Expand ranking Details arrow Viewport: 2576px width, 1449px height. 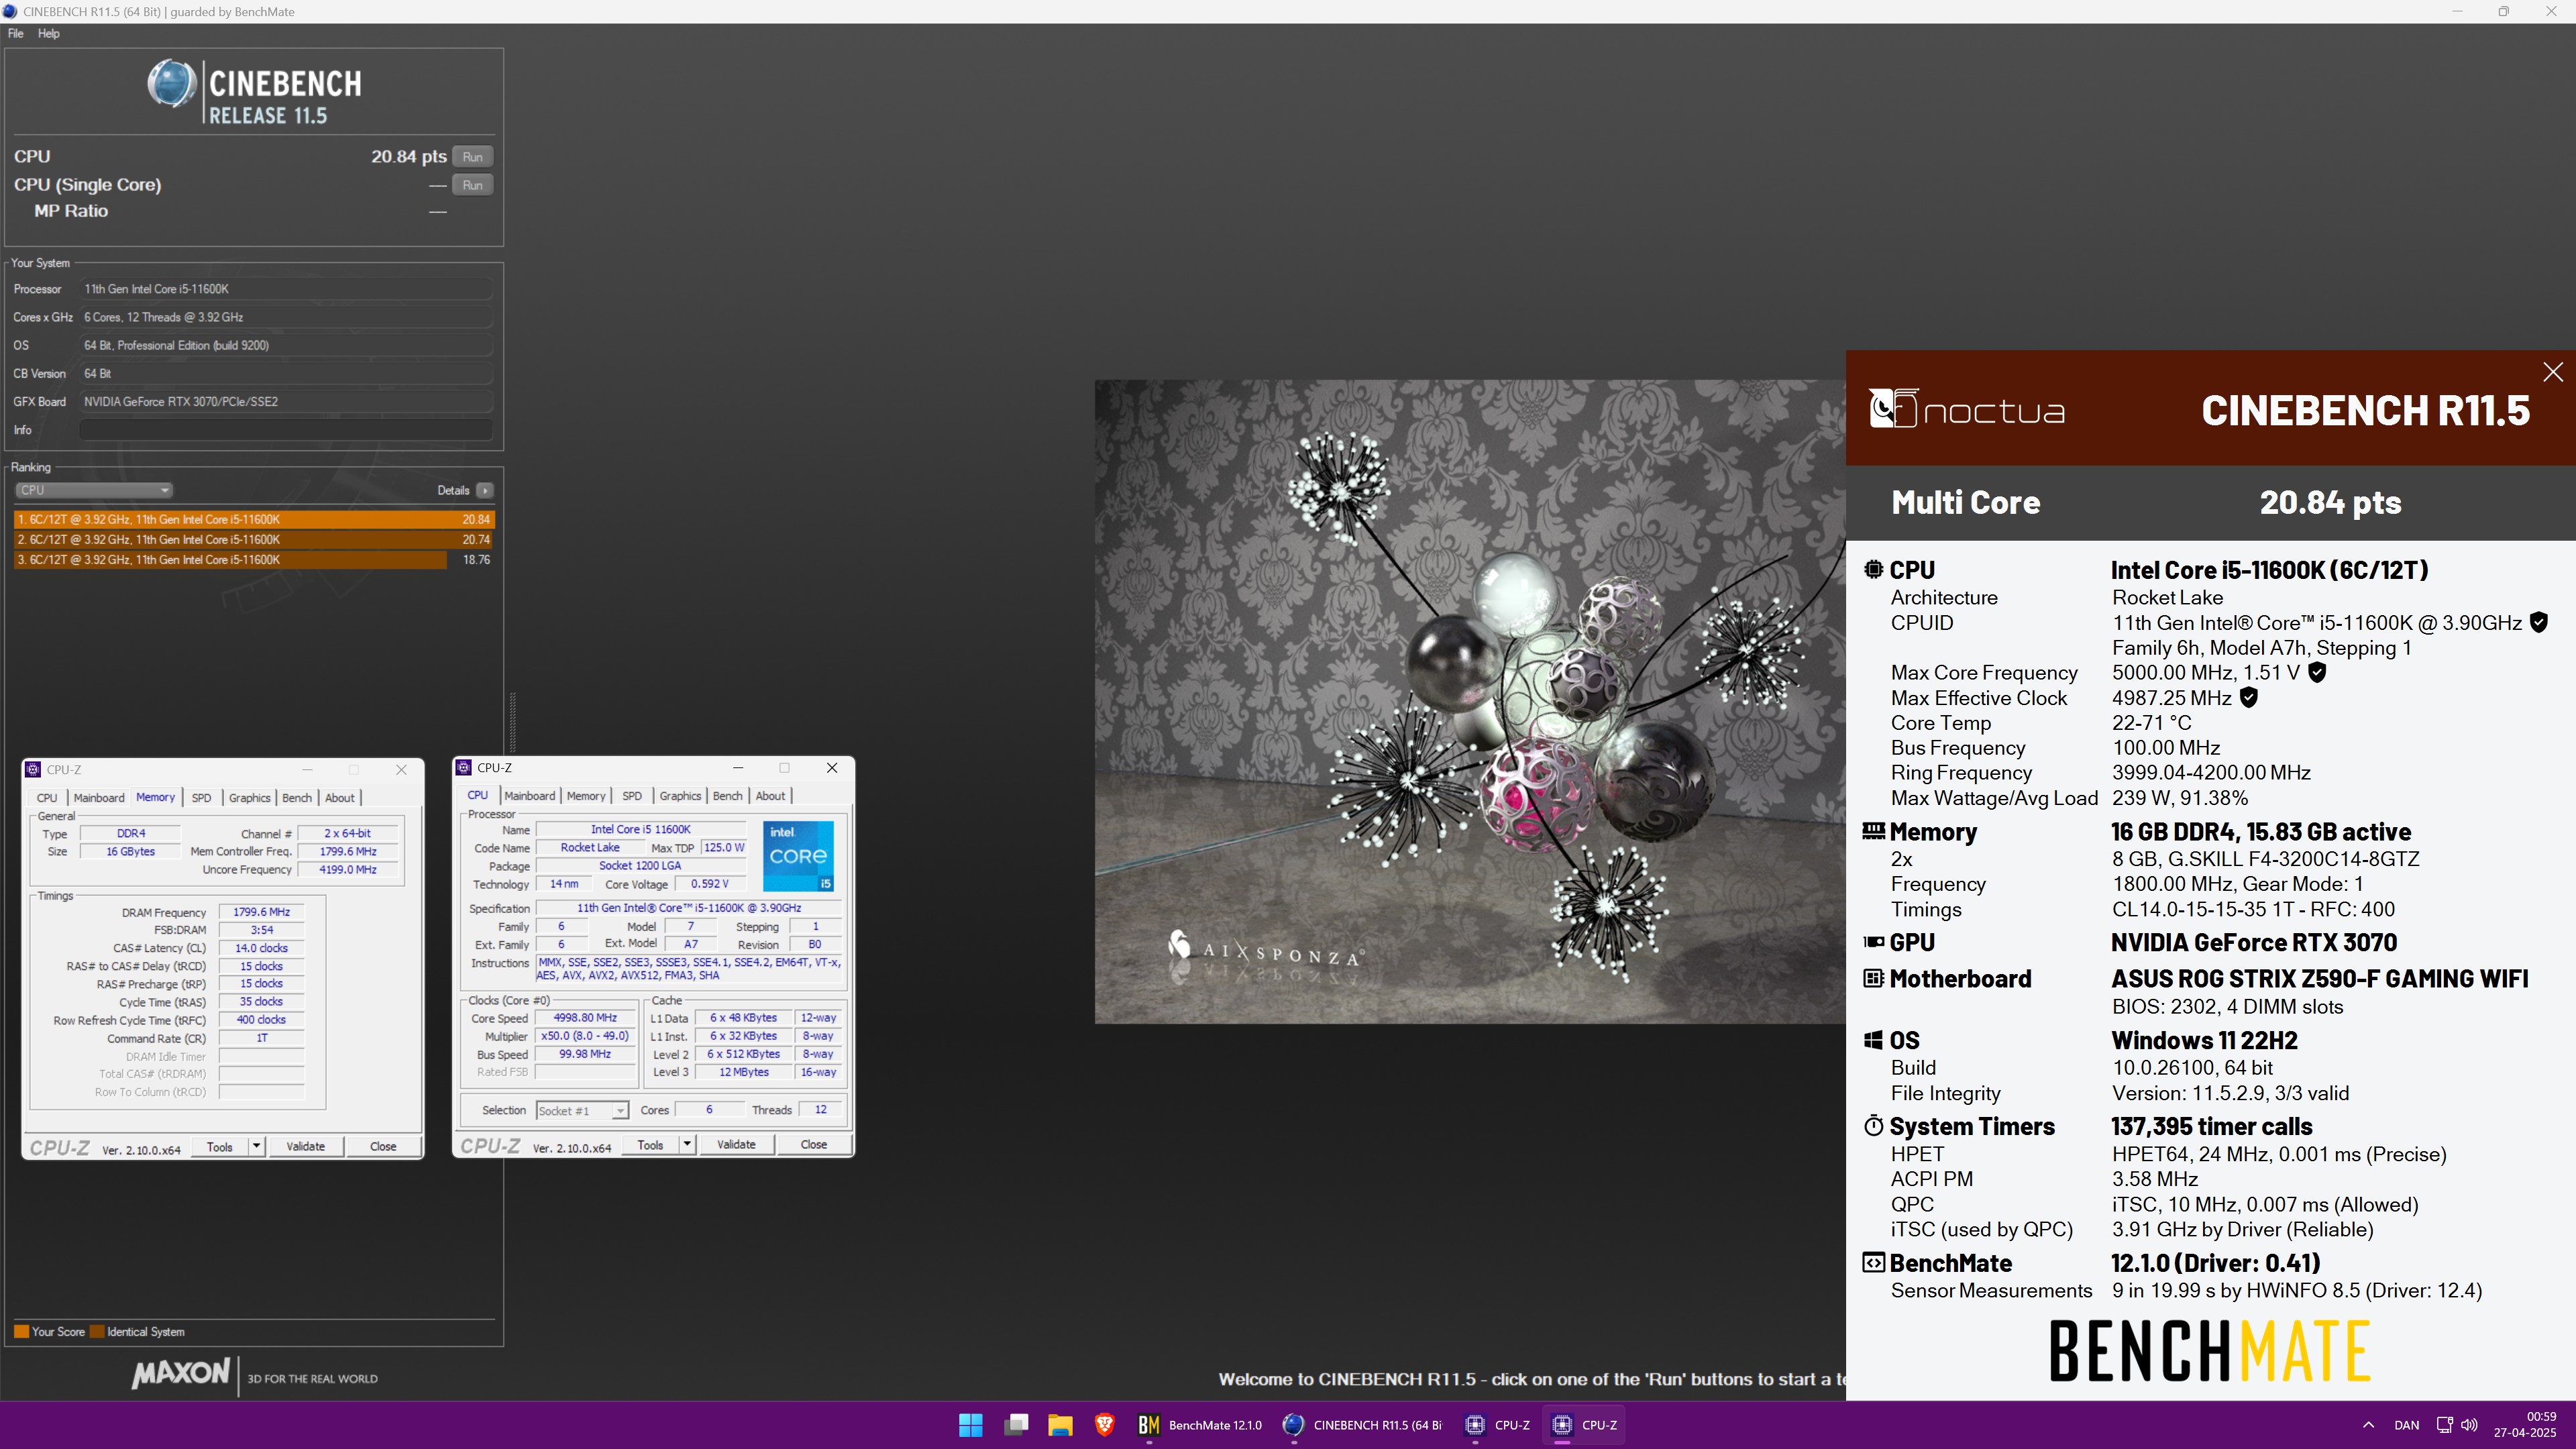pos(485,490)
